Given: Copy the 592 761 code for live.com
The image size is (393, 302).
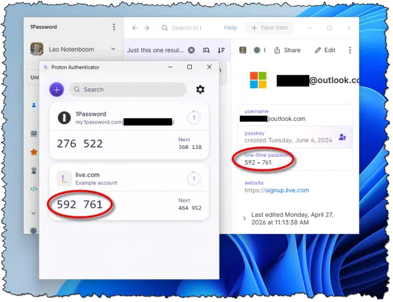Looking at the screenshot, I should (80, 205).
